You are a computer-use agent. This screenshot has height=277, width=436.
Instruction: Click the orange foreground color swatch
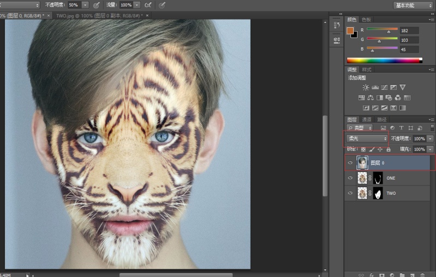point(350,30)
